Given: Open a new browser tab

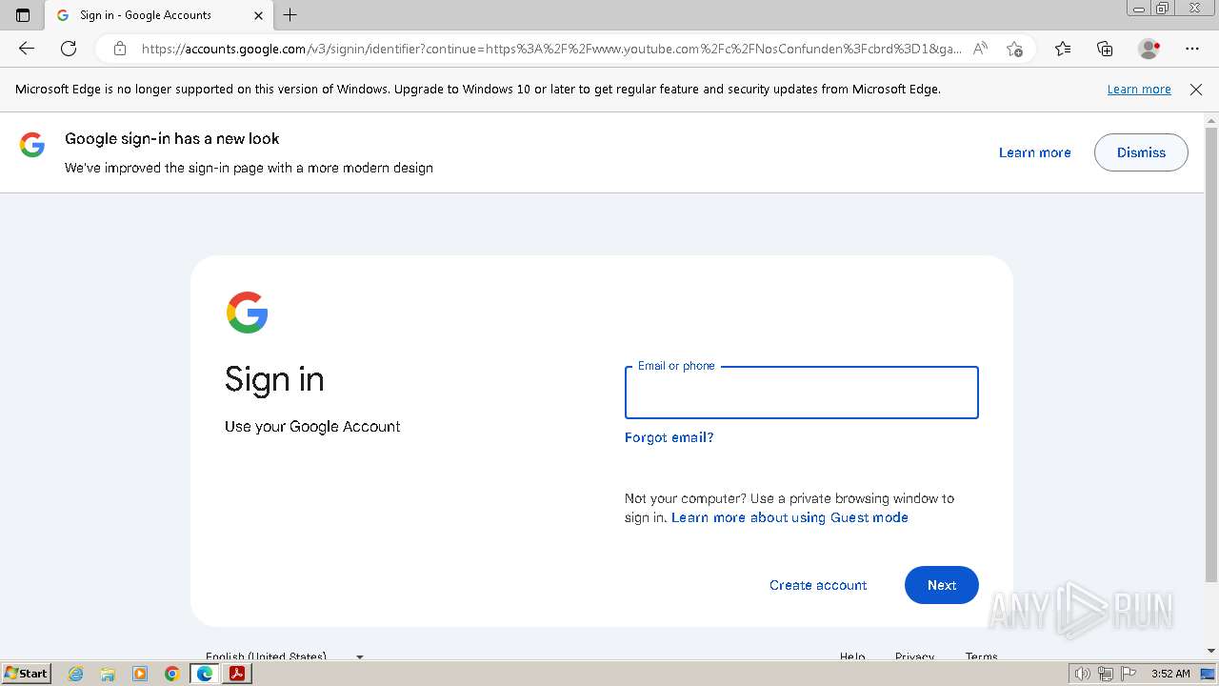Looking at the screenshot, I should pyautogui.click(x=290, y=15).
